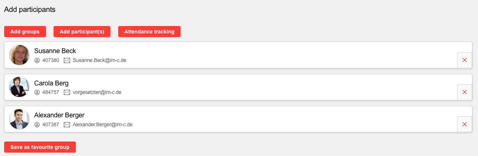Click Carola Berg's profile photo
The image size is (478, 156).
[19, 87]
